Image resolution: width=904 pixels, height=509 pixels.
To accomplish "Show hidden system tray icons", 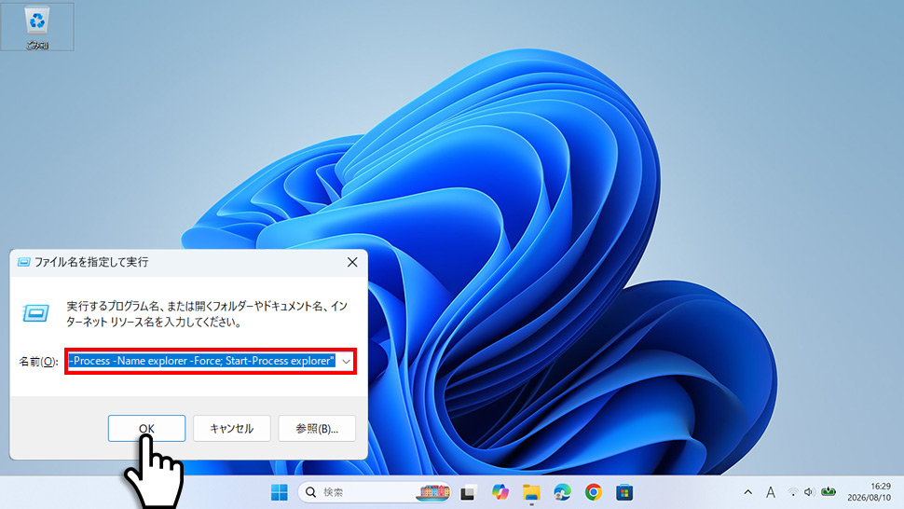I will point(747,492).
